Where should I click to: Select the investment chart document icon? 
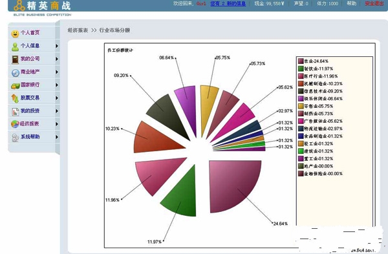16,112
